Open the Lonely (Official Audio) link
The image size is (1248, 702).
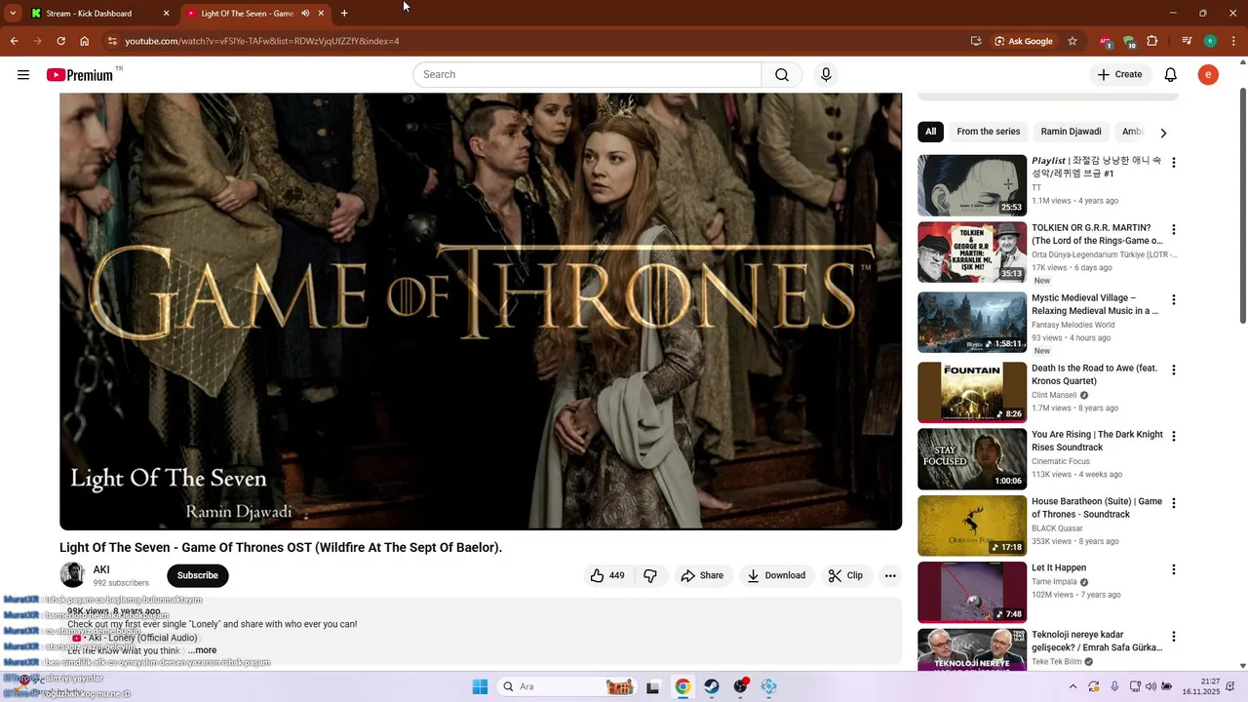tap(135, 638)
